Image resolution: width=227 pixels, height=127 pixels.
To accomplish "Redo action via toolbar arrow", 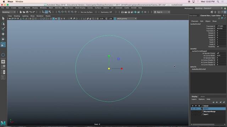I will 34,12.
